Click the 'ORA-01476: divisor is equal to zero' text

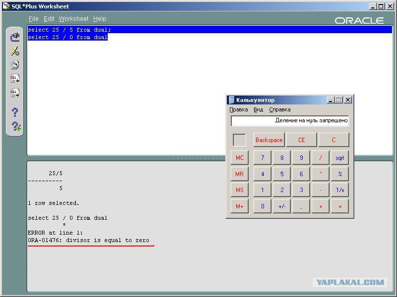(89, 240)
